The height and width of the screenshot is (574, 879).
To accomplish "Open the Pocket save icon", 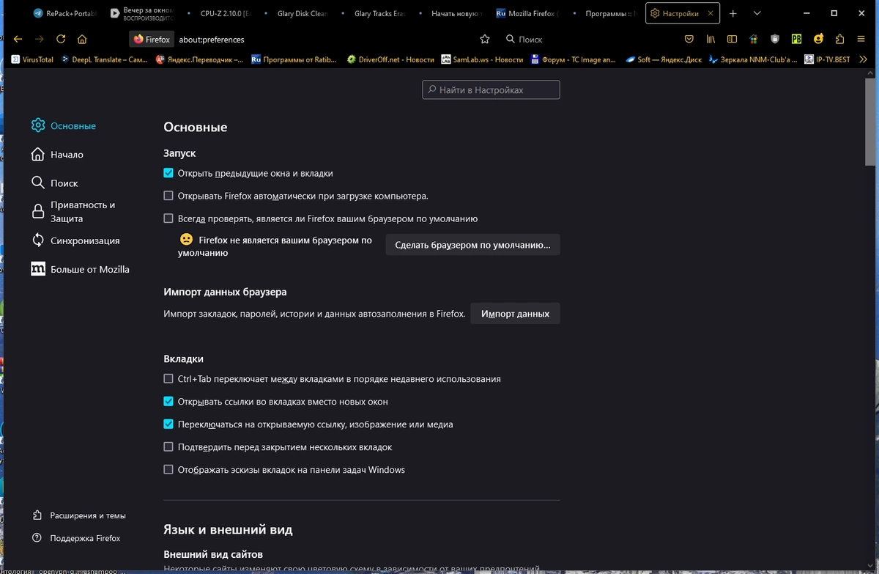I will pos(689,39).
